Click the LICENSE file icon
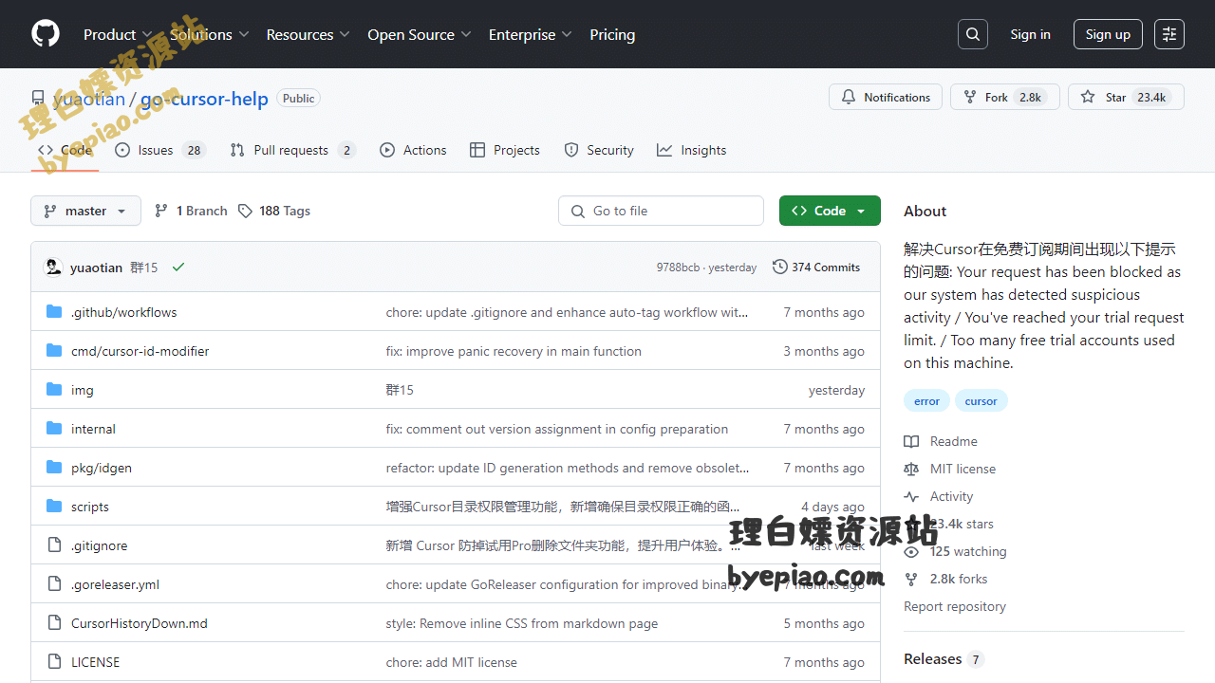The height and width of the screenshot is (683, 1215). click(x=54, y=662)
